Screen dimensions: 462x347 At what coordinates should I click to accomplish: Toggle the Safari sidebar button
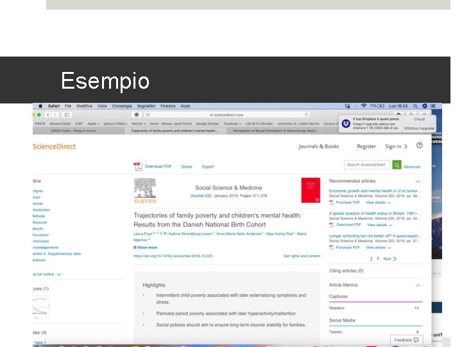67,115
